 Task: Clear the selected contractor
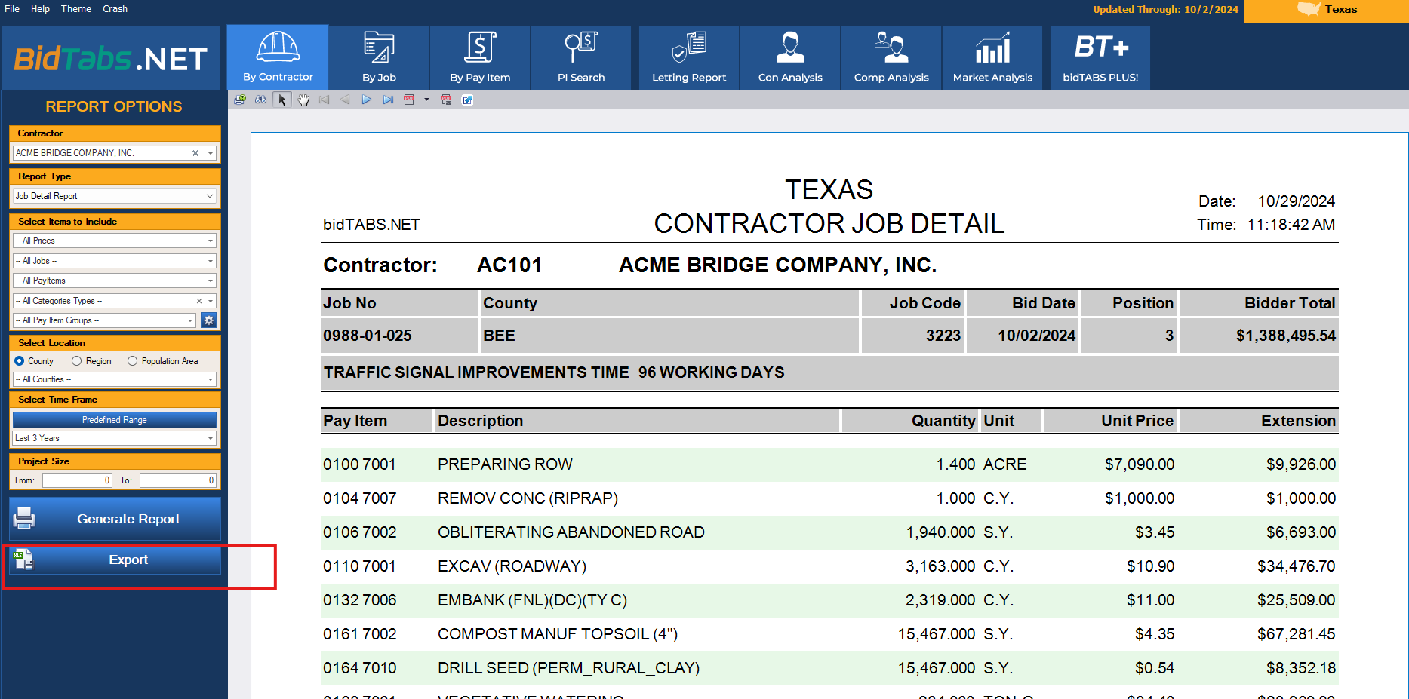(195, 153)
